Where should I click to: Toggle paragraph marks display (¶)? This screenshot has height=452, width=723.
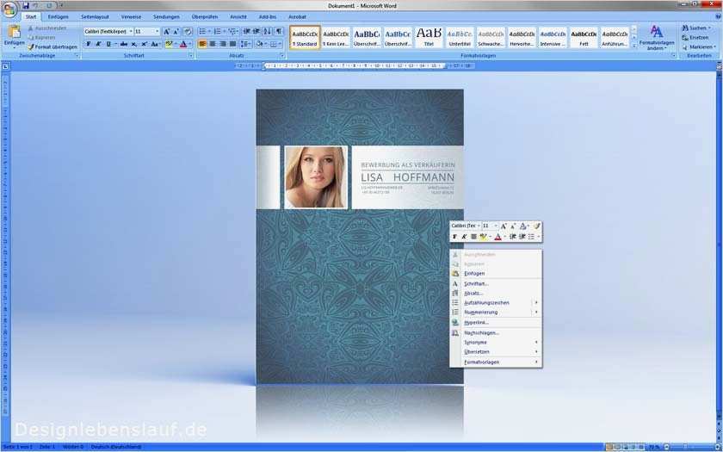click(279, 31)
